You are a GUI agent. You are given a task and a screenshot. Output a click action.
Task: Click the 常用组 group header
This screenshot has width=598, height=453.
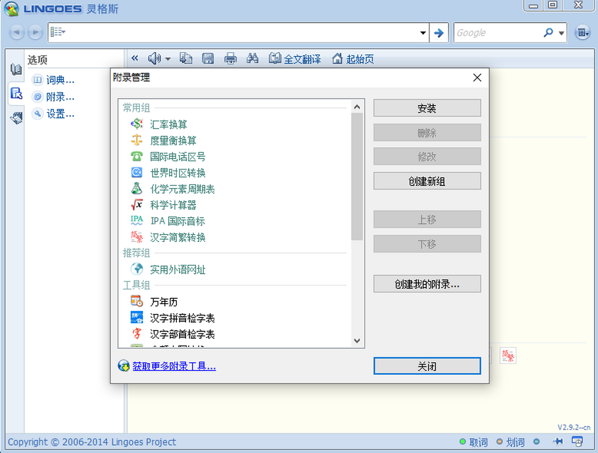(x=137, y=108)
